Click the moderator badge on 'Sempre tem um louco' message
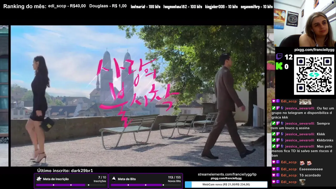The width and height of the screenshot is (336, 189). [274, 123]
